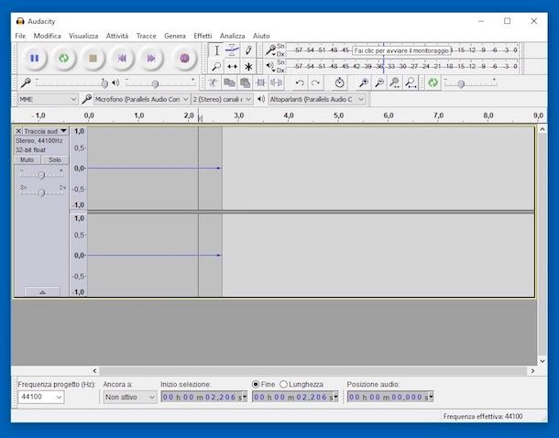
Task: Click the Play-at-speed green icon
Action: [433, 83]
